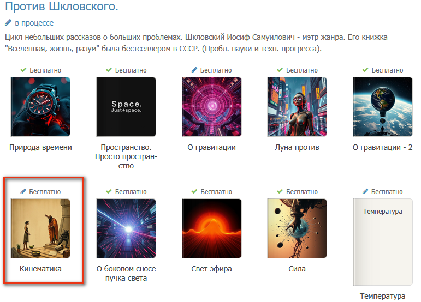
Task: Open the red glowing wave Свет эфира cover
Action: click(x=211, y=228)
